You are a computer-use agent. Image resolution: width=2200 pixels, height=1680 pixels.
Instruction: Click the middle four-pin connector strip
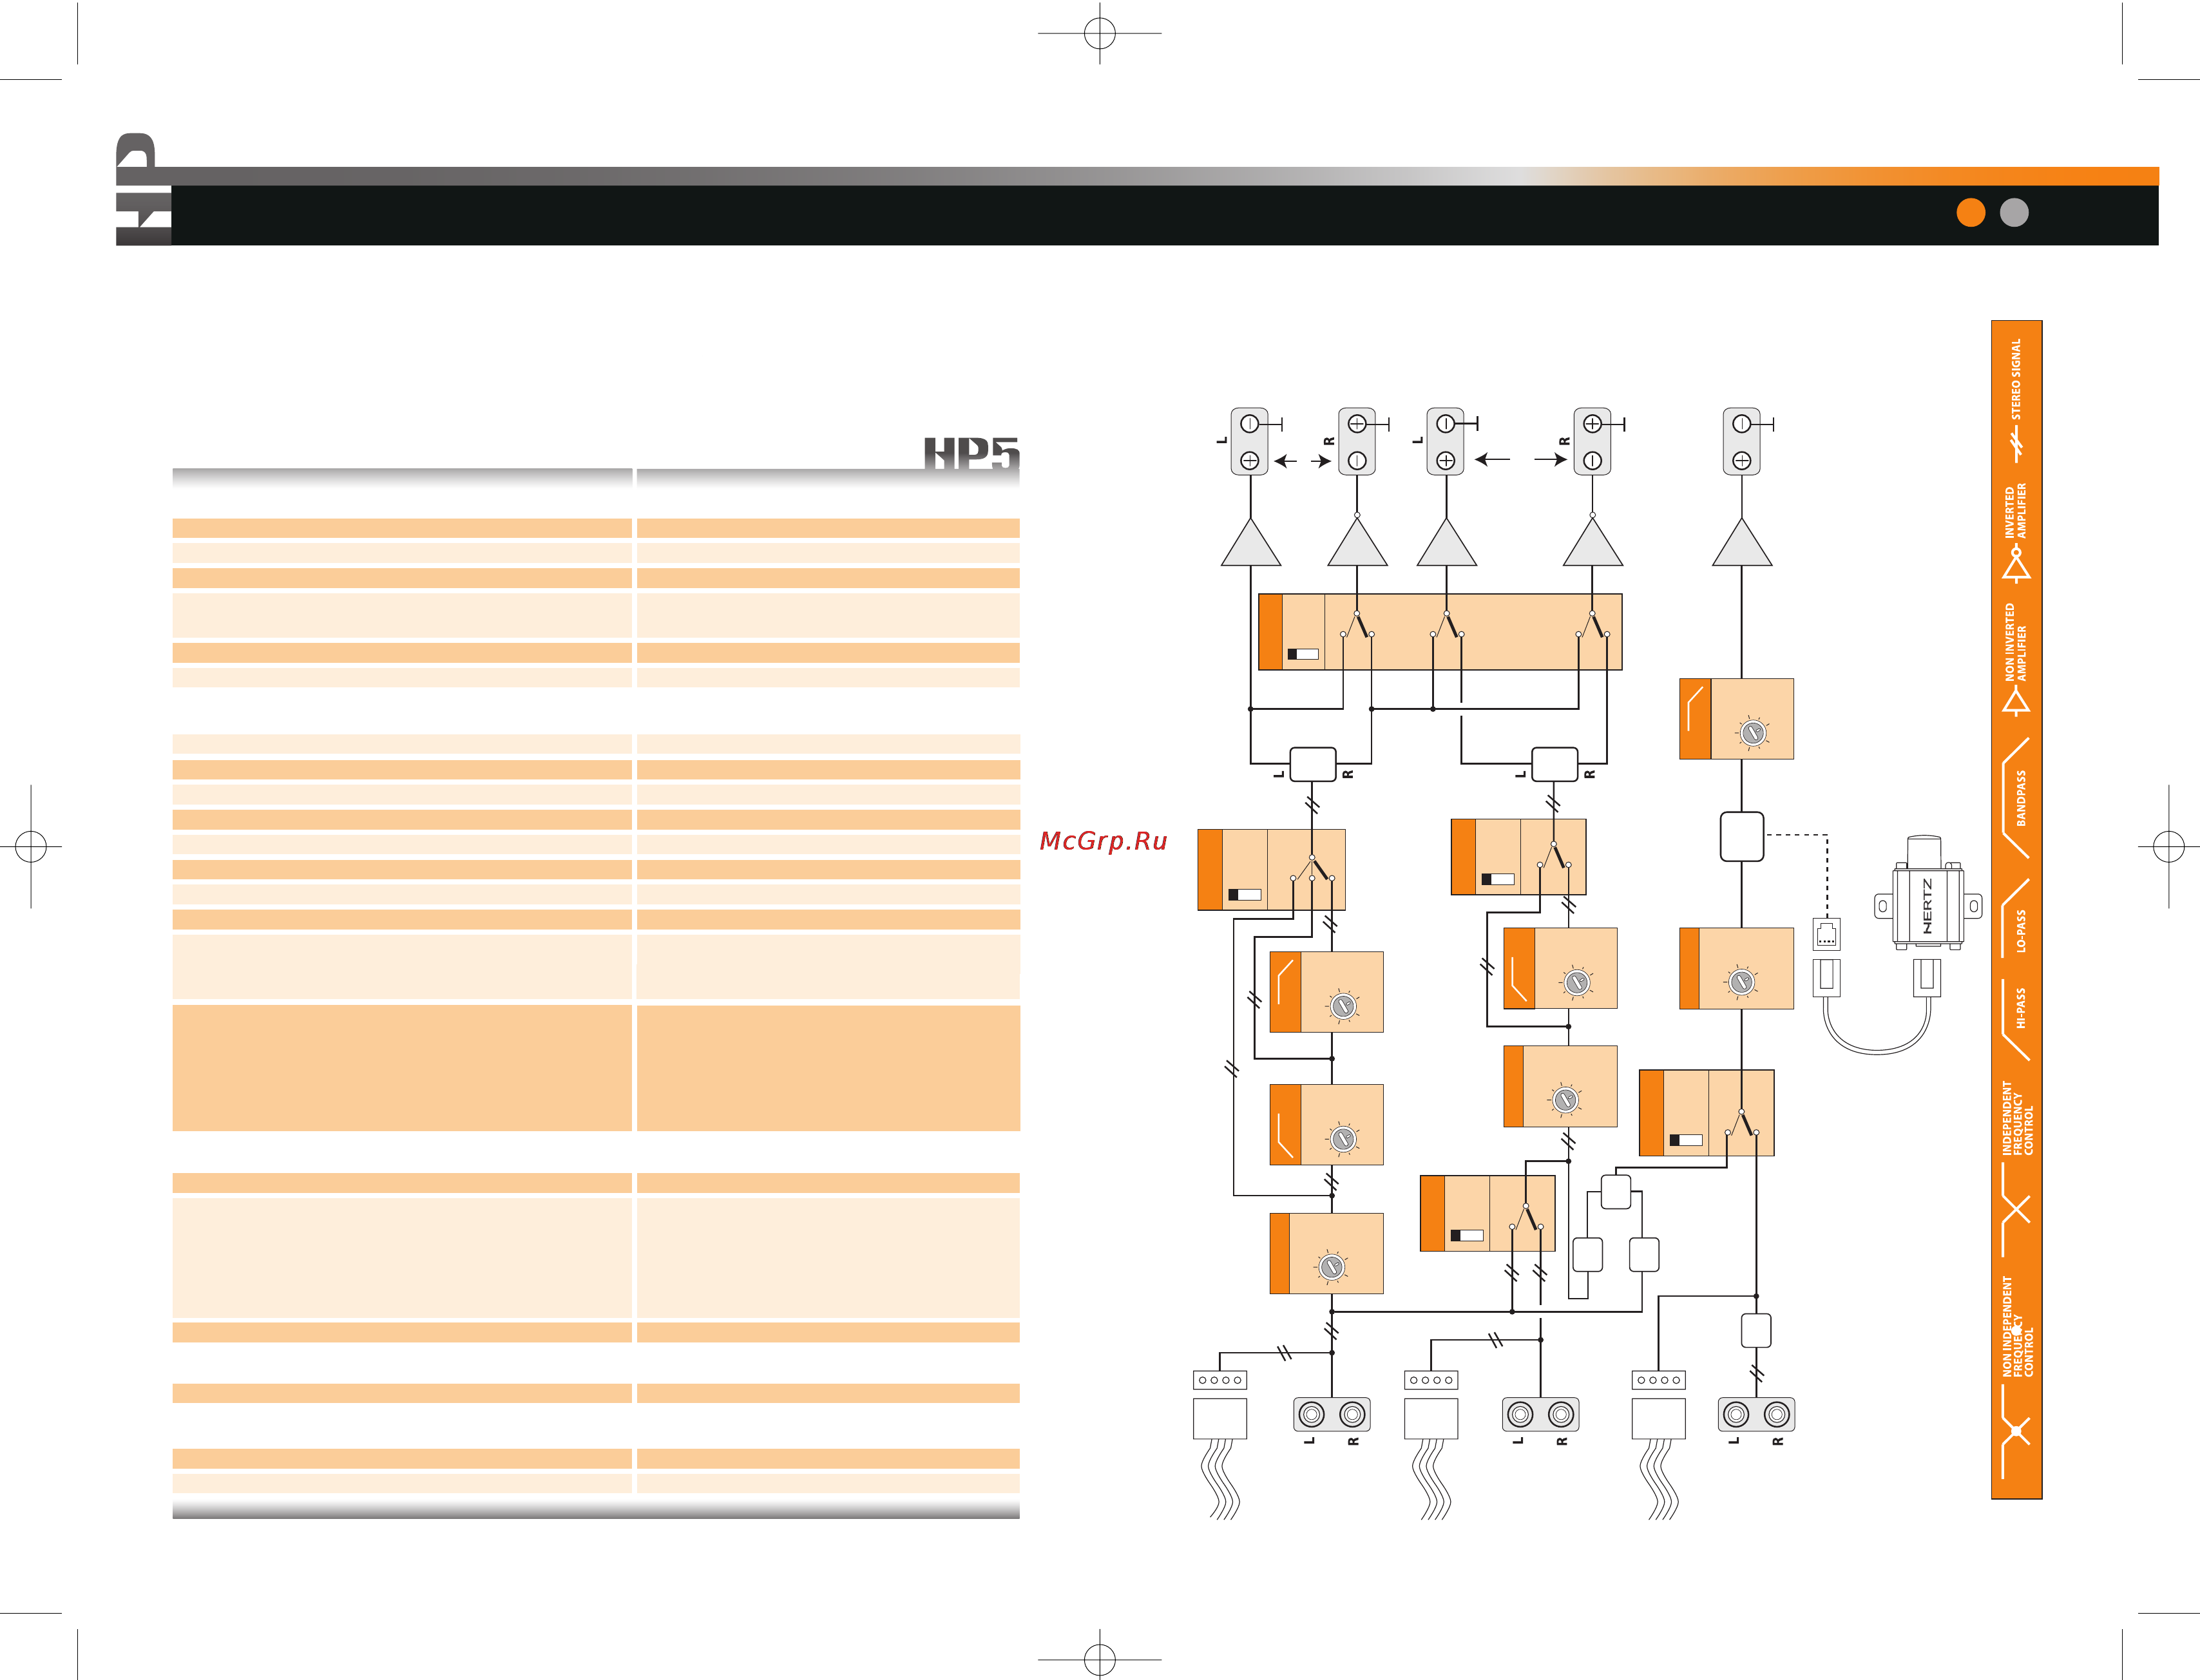[1431, 1380]
